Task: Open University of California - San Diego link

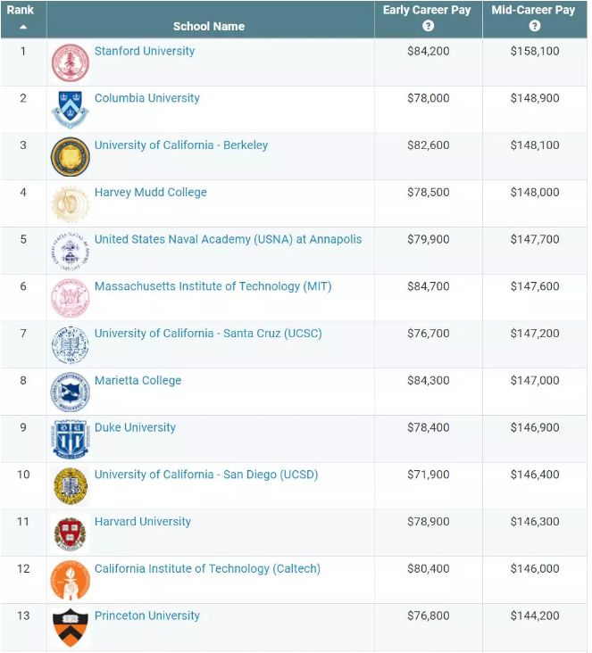Action: 206,475
